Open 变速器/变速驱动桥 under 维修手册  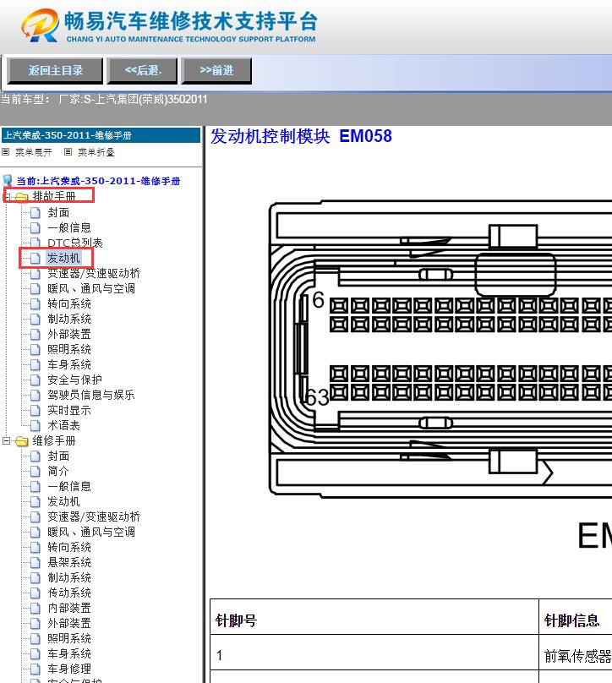coord(94,516)
